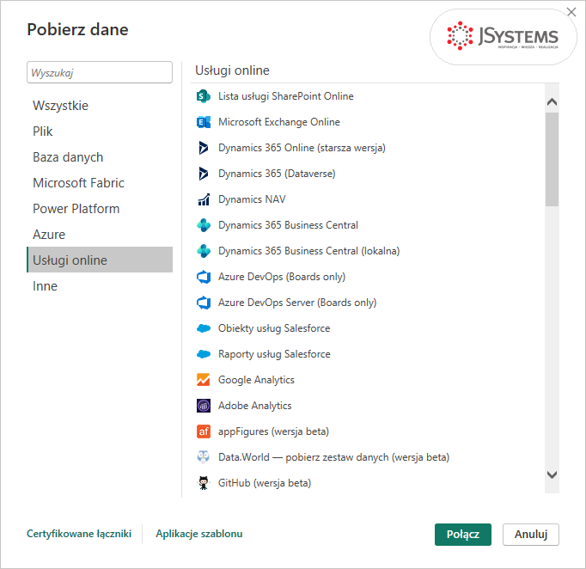Image resolution: width=586 pixels, height=569 pixels.
Task: Select GitHub (wersja beta) text
Action: pyautogui.click(x=265, y=483)
